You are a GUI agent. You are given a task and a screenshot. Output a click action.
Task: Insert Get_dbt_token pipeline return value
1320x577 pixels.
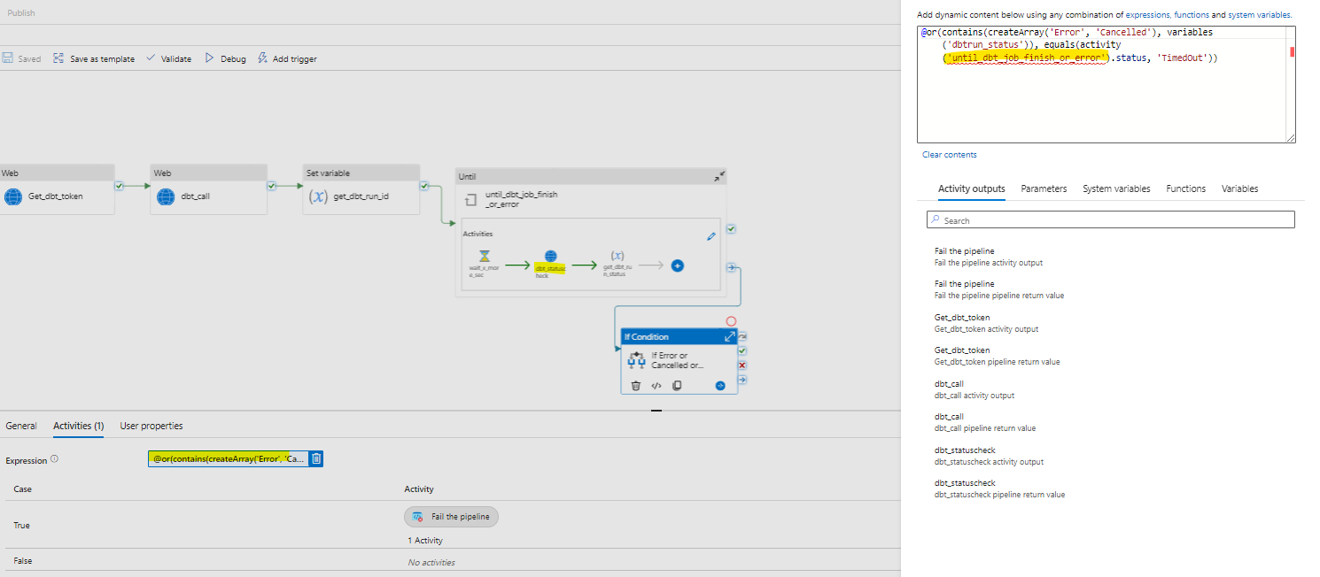click(997, 356)
